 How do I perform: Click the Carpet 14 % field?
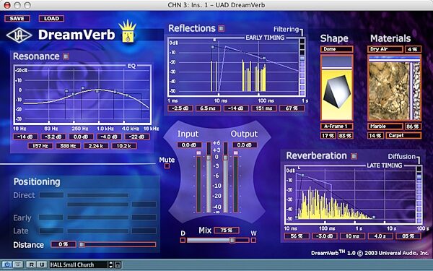coord(375,136)
